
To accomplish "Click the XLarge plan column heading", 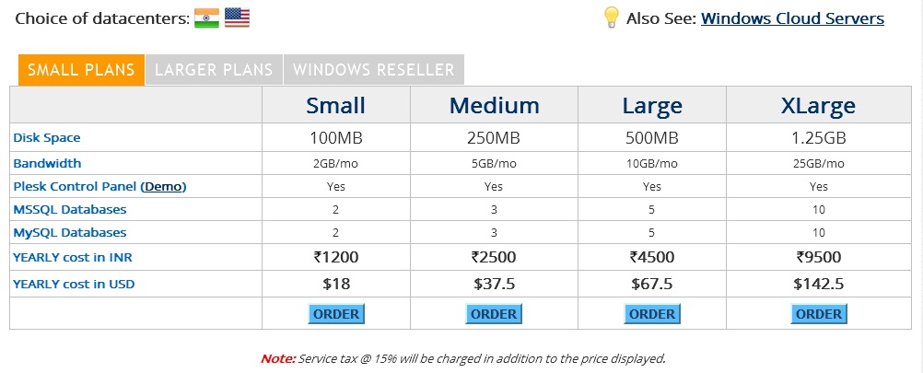I will click(x=818, y=106).
